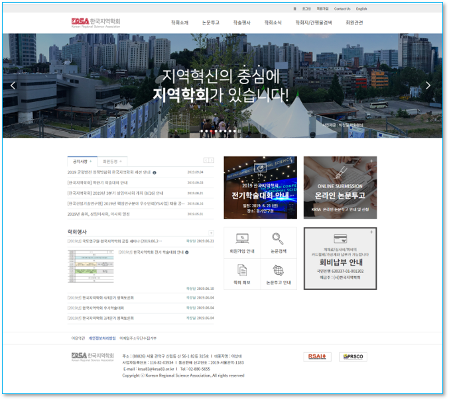Open event '한국지역학회 전기 학술대회 안내'
449x400 pixels.
(x=151, y=252)
